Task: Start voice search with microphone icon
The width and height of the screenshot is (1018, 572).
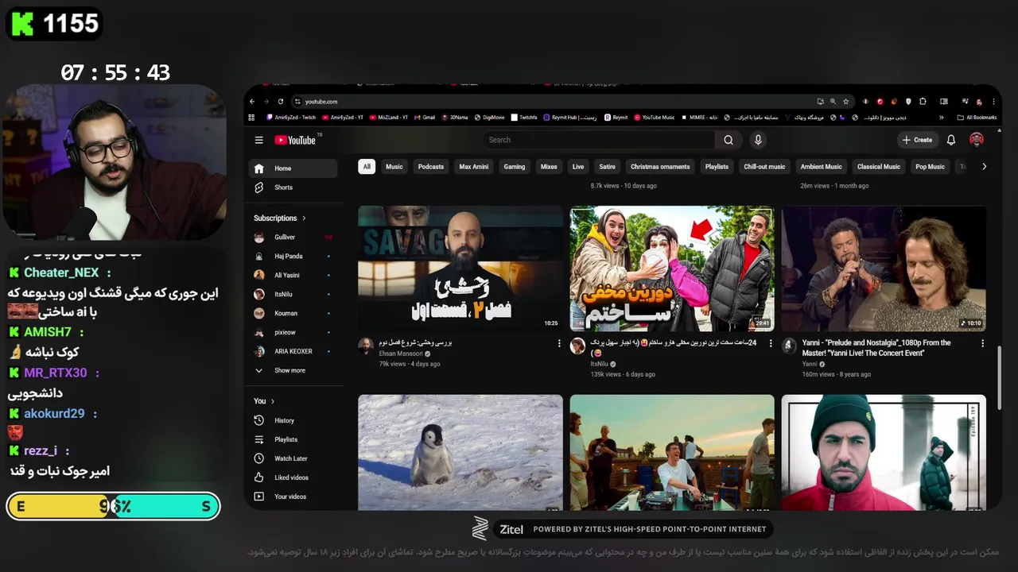Action: pos(758,140)
